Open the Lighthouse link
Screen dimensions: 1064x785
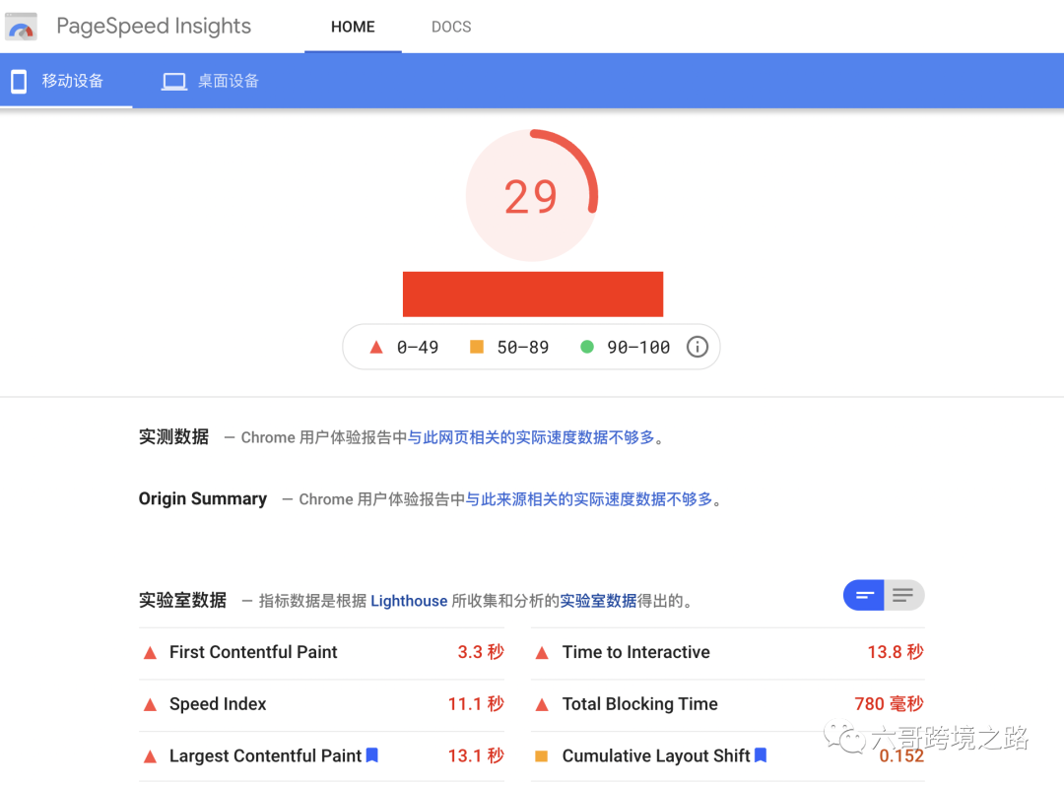[408, 601]
